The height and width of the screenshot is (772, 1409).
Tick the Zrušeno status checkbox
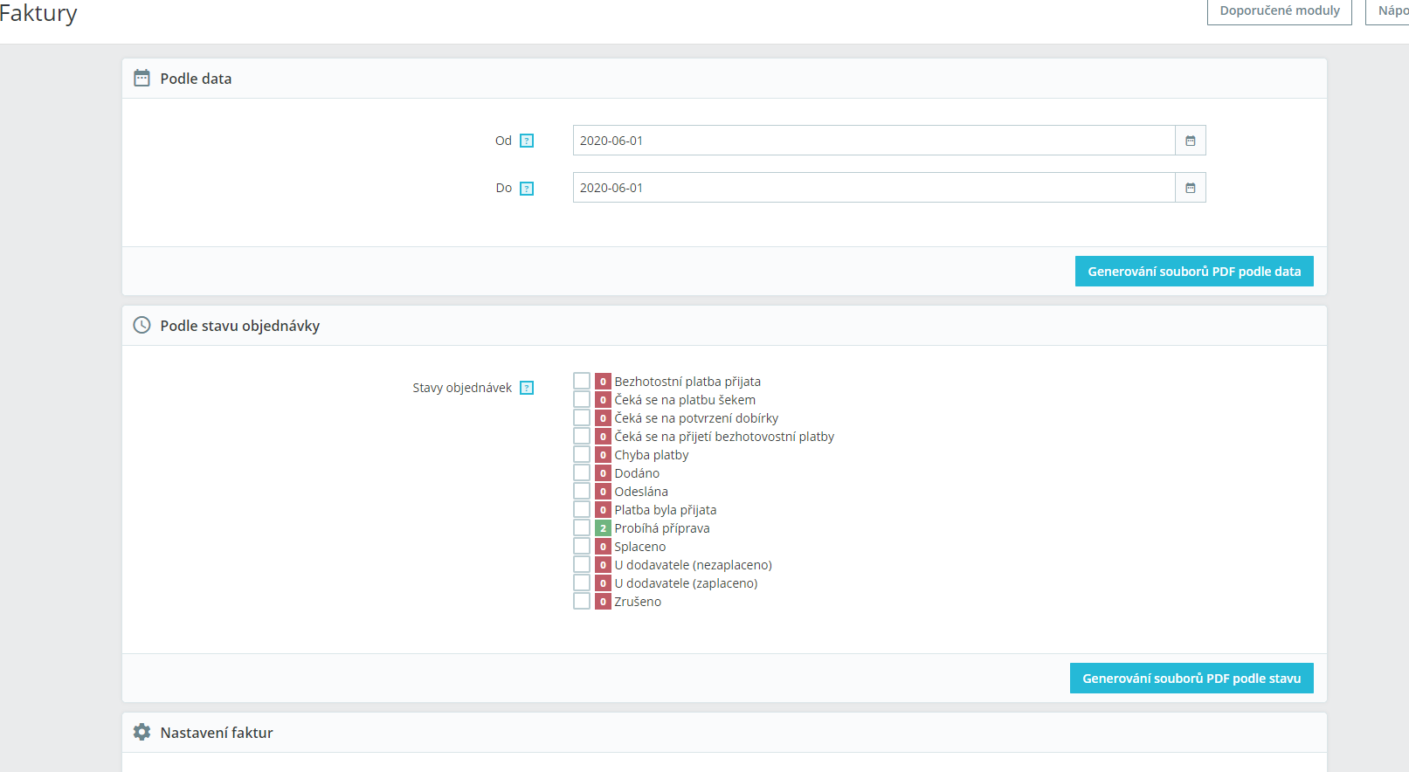pyautogui.click(x=582, y=601)
